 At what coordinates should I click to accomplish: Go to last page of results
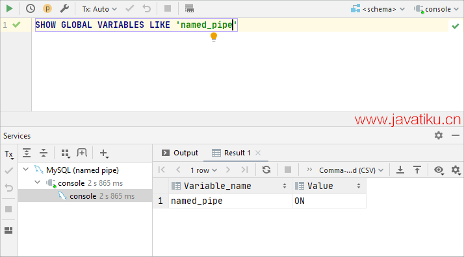pos(244,170)
